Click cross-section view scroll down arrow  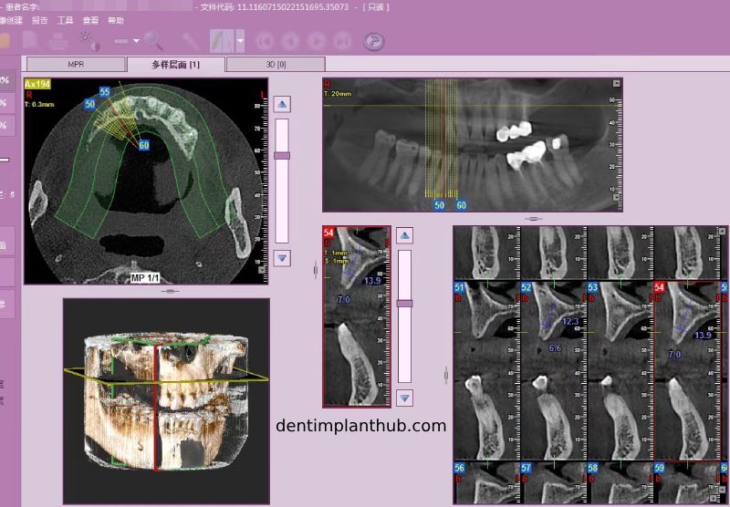[404, 398]
